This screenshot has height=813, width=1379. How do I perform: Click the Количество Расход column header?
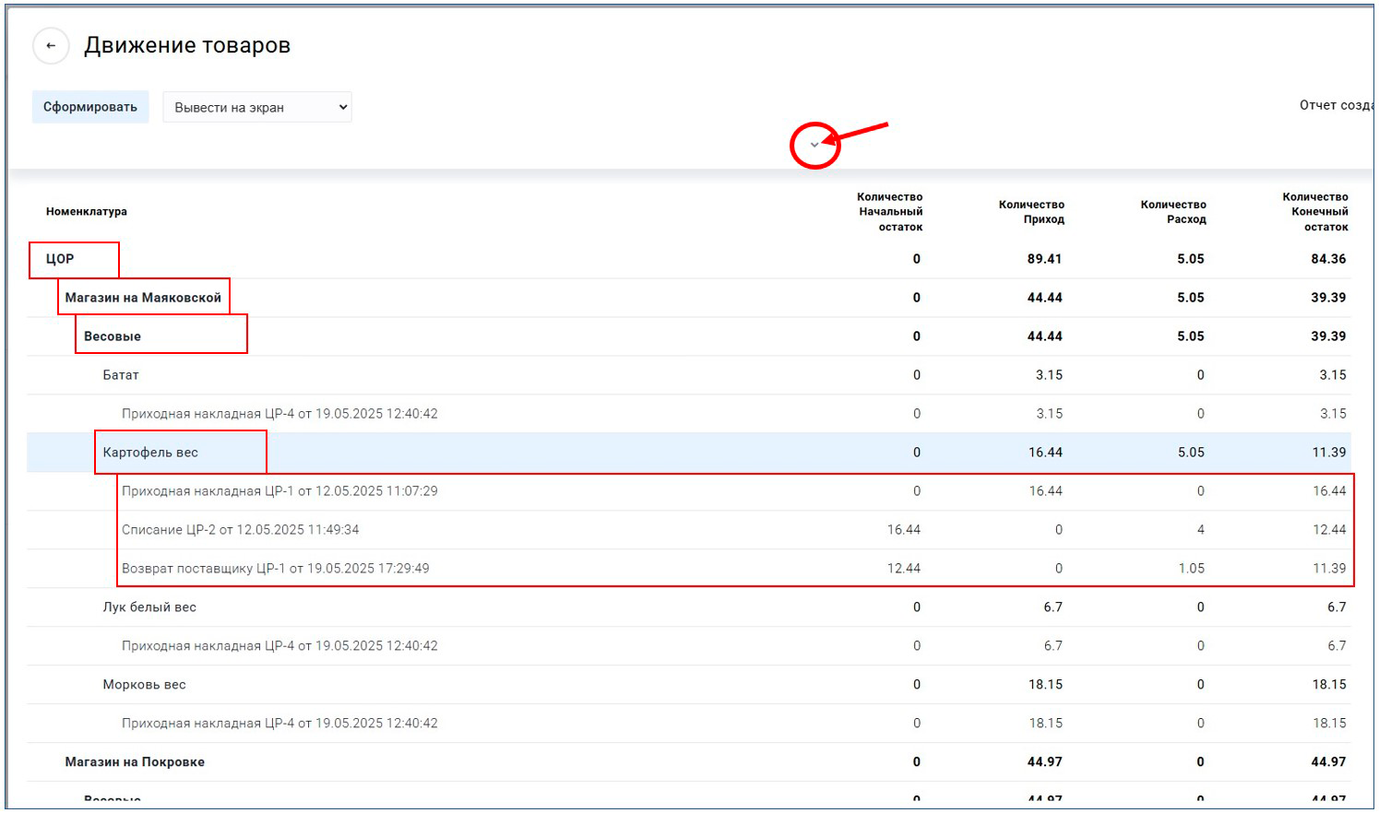pos(1173,212)
